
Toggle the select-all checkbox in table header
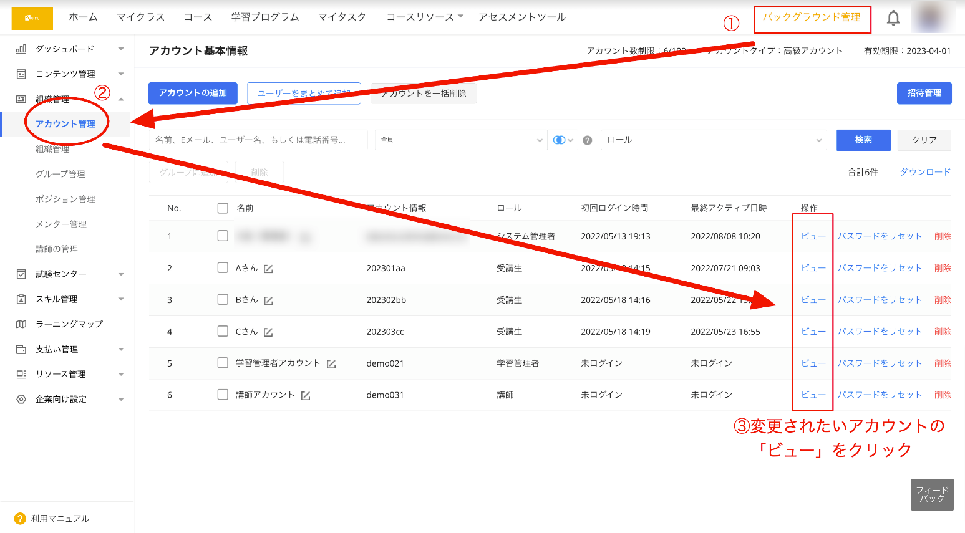tap(223, 208)
